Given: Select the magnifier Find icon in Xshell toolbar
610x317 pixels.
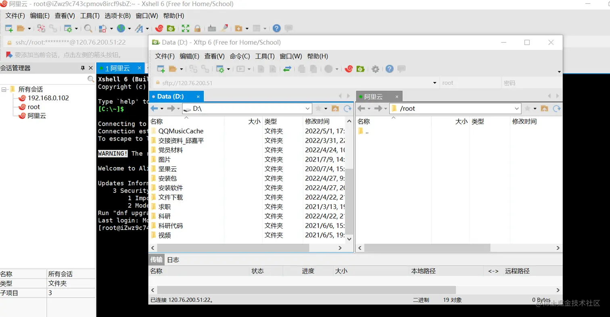Looking at the screenshot, I should pyautogui.click(x=88, y=28).
